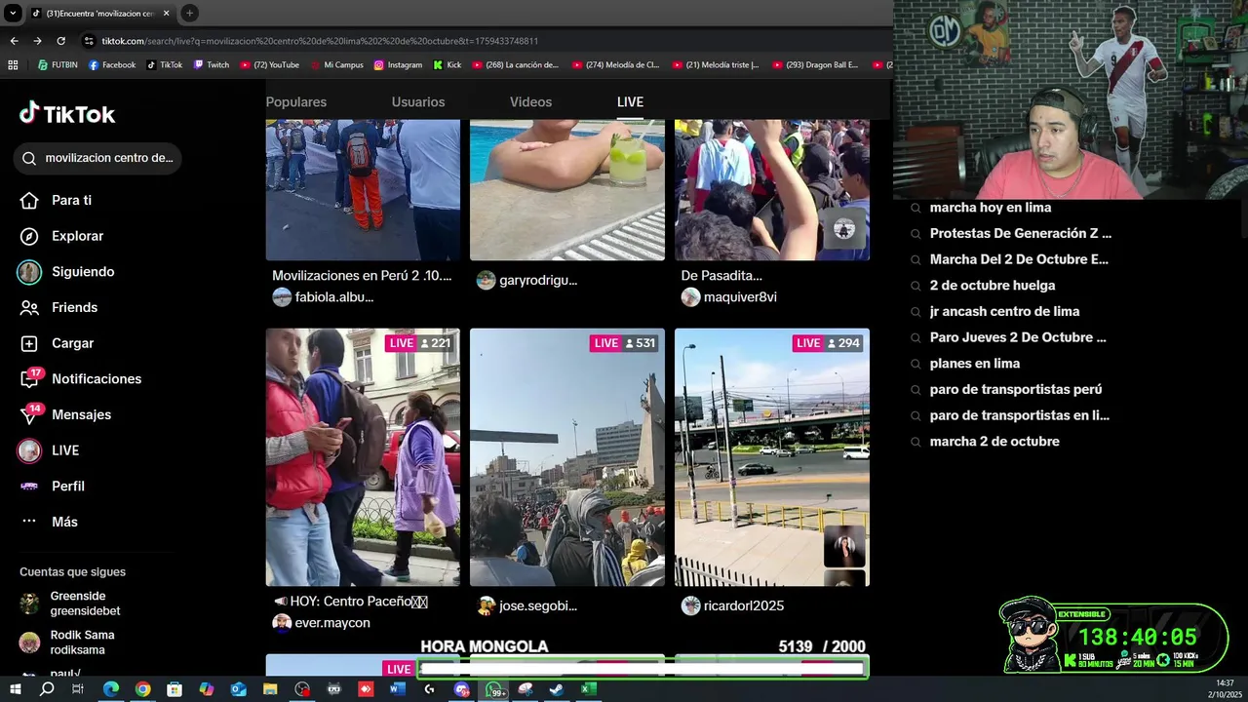This screenshot has height=702, width=1248.
Task: Expand the tab search dropdown arrow
Action: [x=13, y=13]
